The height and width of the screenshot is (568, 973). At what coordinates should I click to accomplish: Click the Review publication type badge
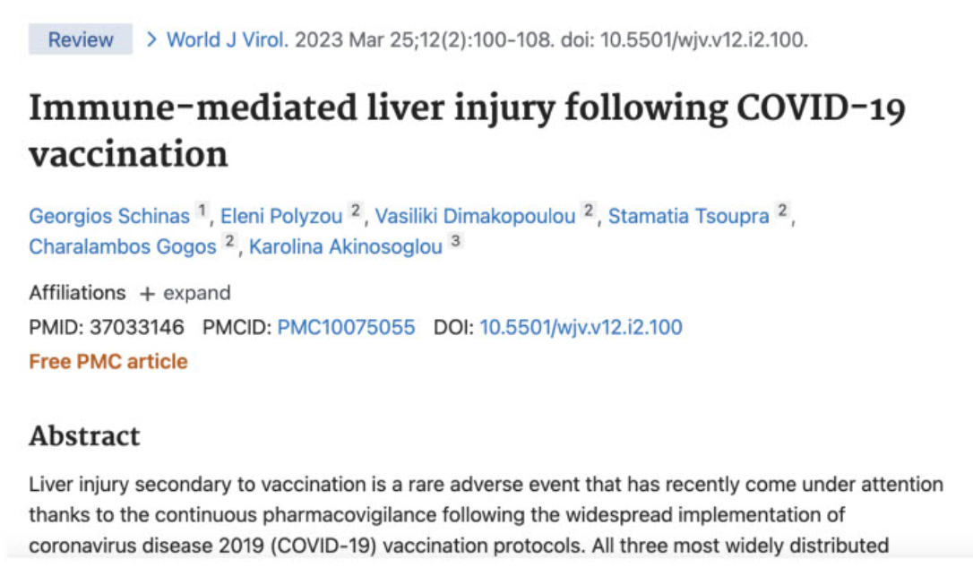pyautogui.click(x=81, y=39)
